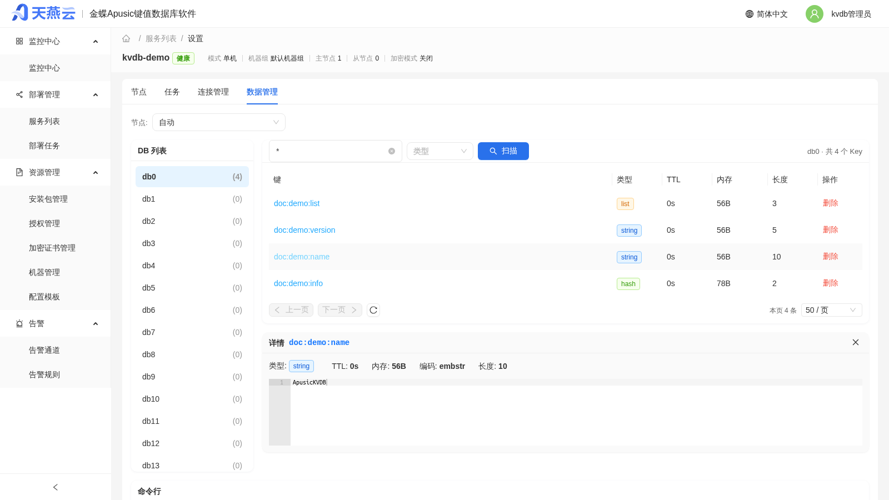This screenshot has width=889, height=500.
Task: Open the 节点 自动 dropdown
Action: coord(219,122)
